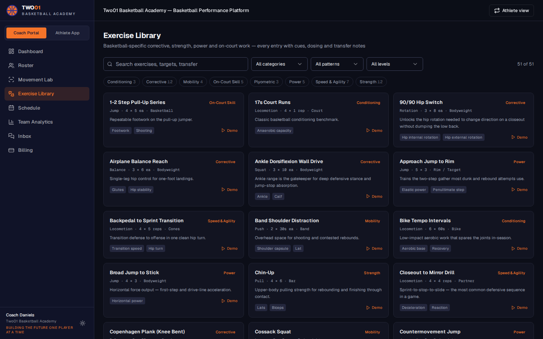Play demo for Airplane Balance Reach

tap(229, 189)
